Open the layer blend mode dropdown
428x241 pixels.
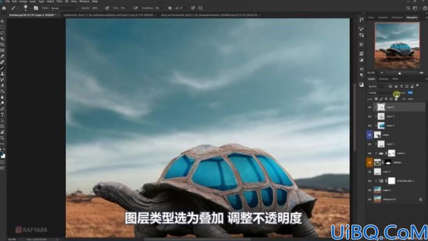[381, 93]
